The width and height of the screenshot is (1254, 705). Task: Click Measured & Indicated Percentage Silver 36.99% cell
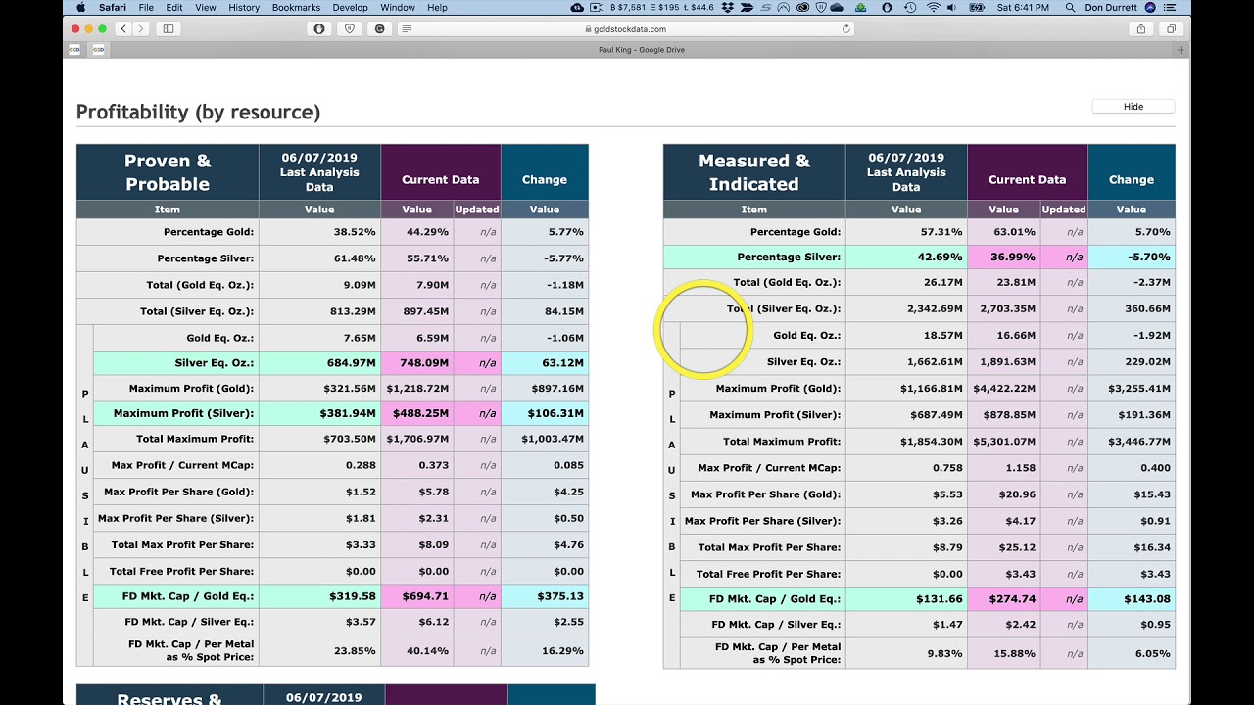(1003, 257)
